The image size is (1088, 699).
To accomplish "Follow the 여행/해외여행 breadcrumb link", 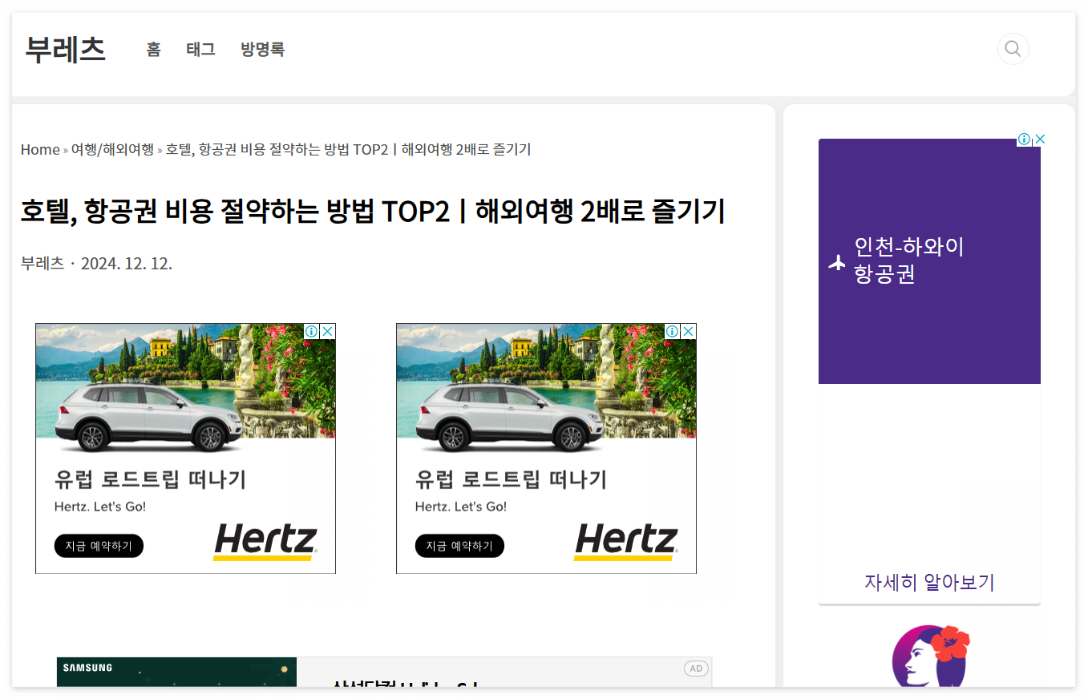I will (112, 149).
